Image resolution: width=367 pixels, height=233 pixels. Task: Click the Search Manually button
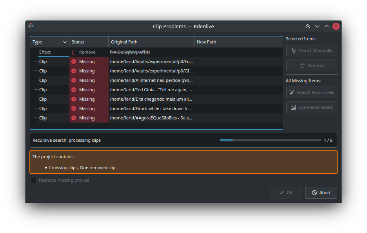point(311,51)
